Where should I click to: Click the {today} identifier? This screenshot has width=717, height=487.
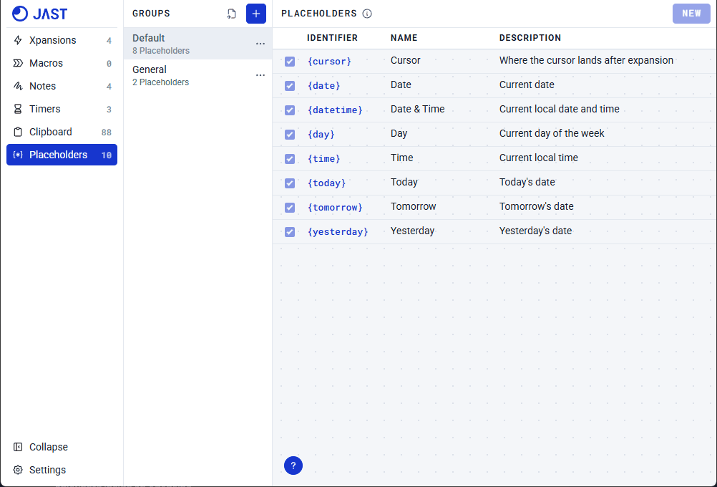coord(326,183)
